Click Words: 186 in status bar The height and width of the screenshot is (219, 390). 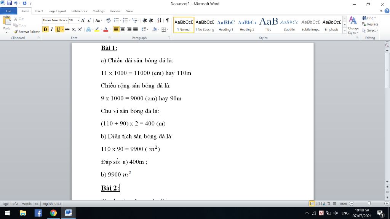pos(30,204)
